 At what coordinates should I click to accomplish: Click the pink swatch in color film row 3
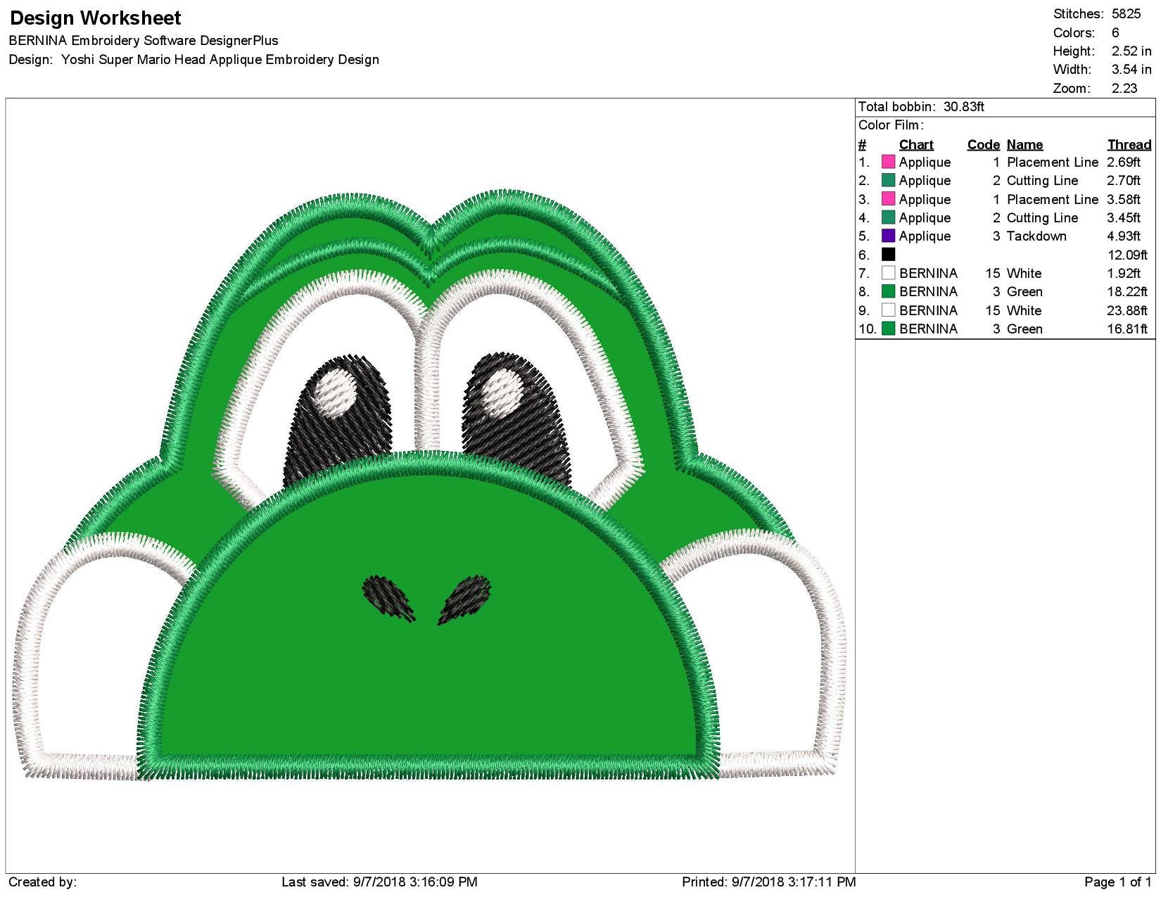tap(888, 200)
